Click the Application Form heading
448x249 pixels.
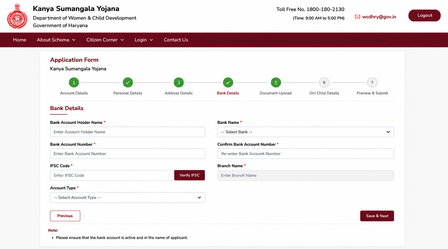pos(74,60)
